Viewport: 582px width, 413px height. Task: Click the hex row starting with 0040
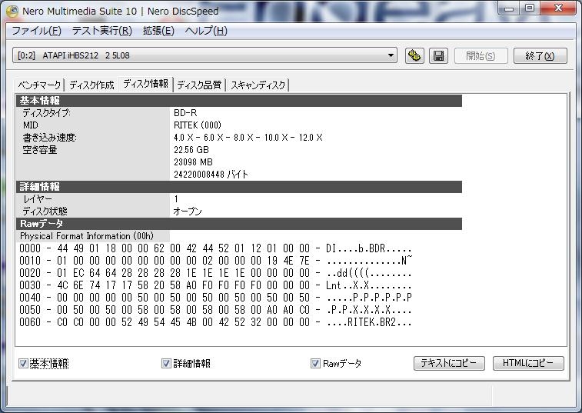pyautogui.click(x=215, y=298)
